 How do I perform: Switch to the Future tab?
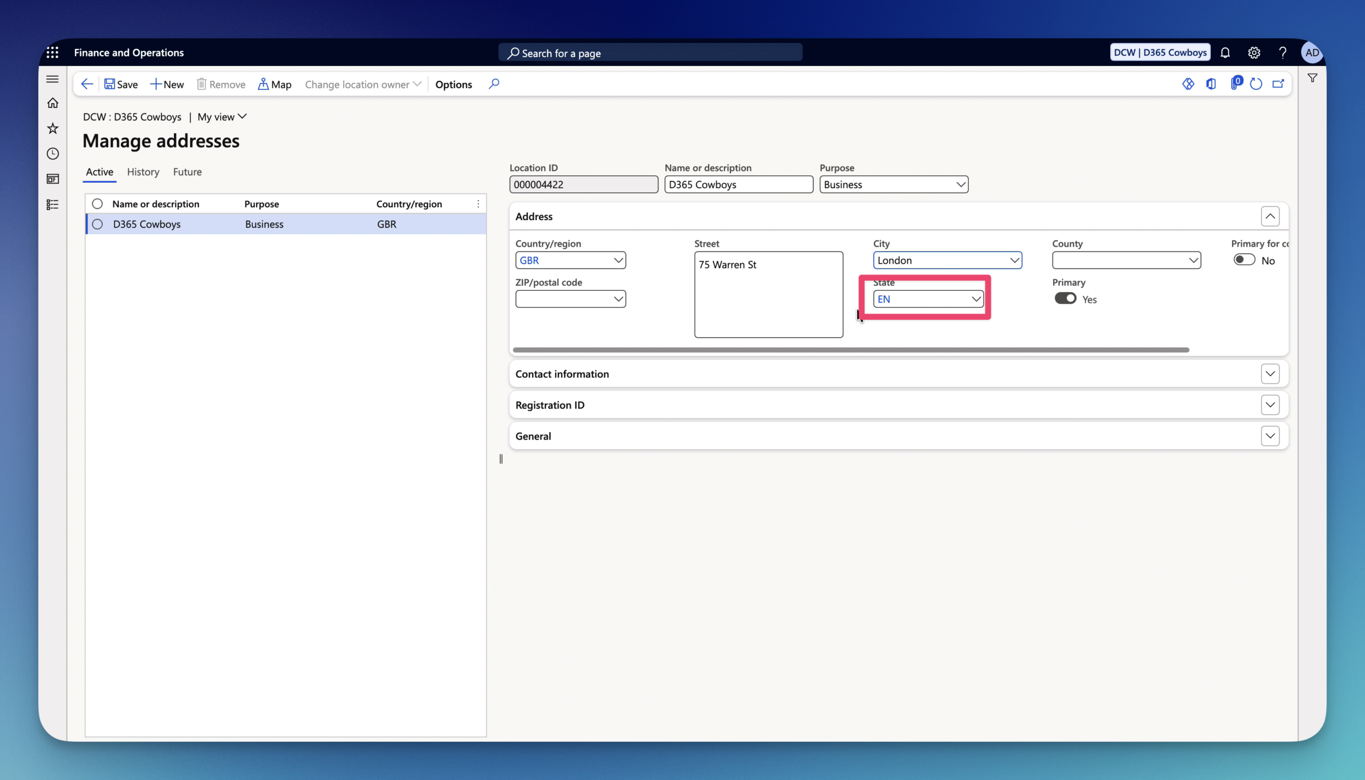(x=187, y=172)
